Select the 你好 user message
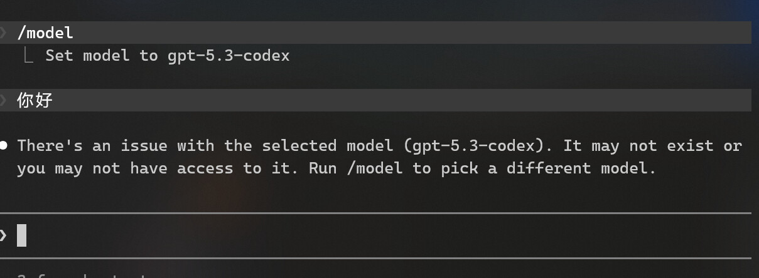 [35, 100]
